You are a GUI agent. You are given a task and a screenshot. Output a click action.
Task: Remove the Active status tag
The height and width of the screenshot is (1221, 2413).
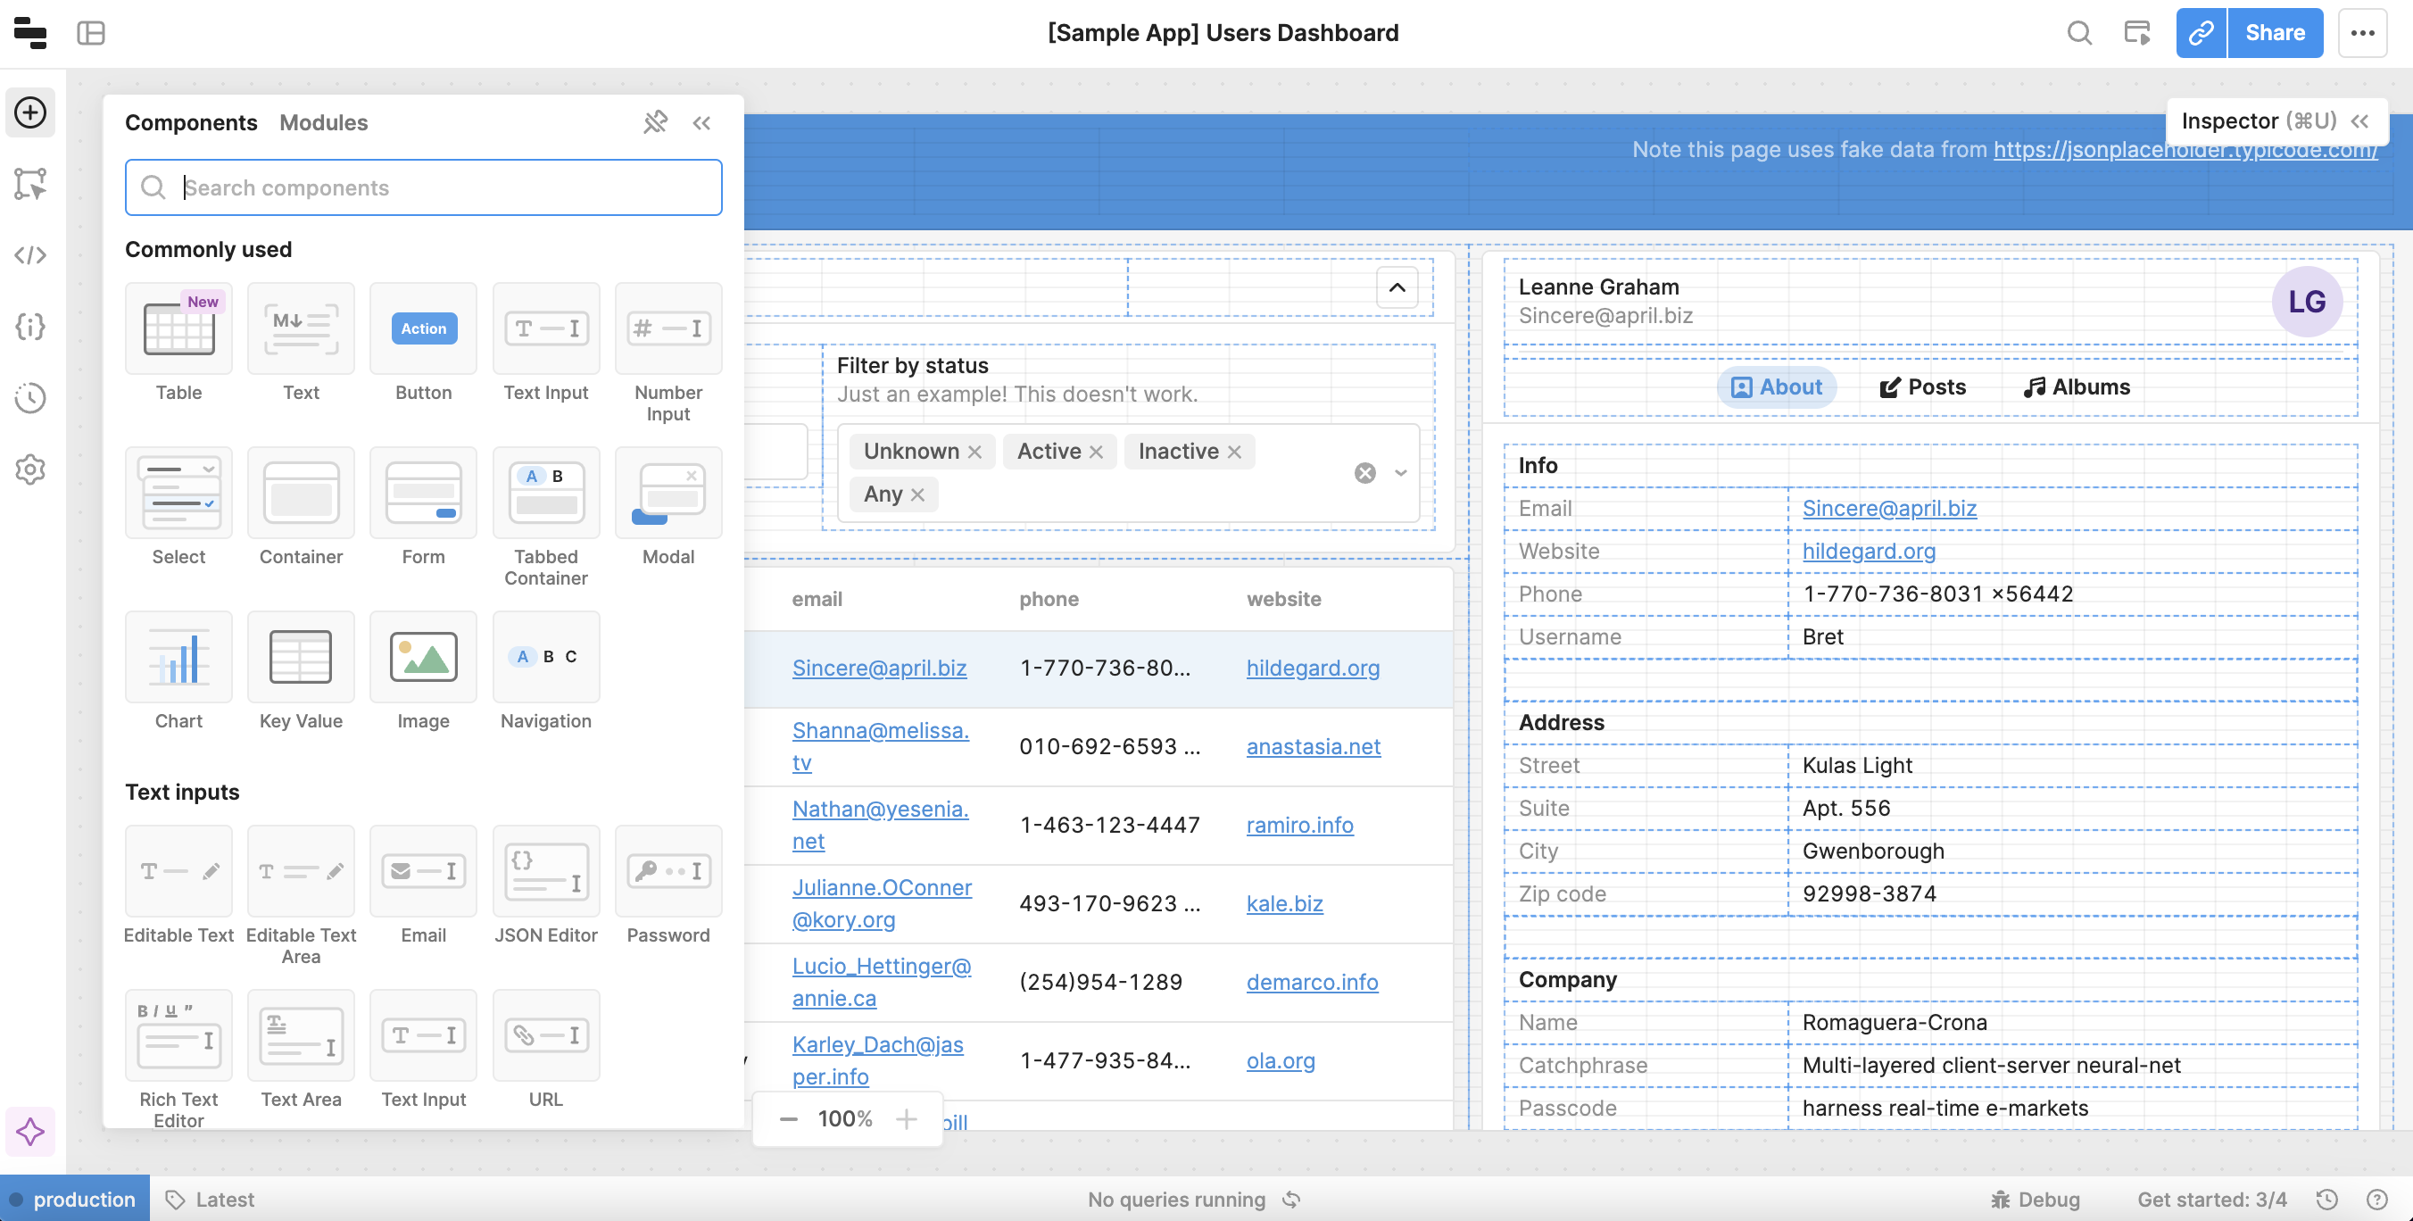coord(1096,452)
